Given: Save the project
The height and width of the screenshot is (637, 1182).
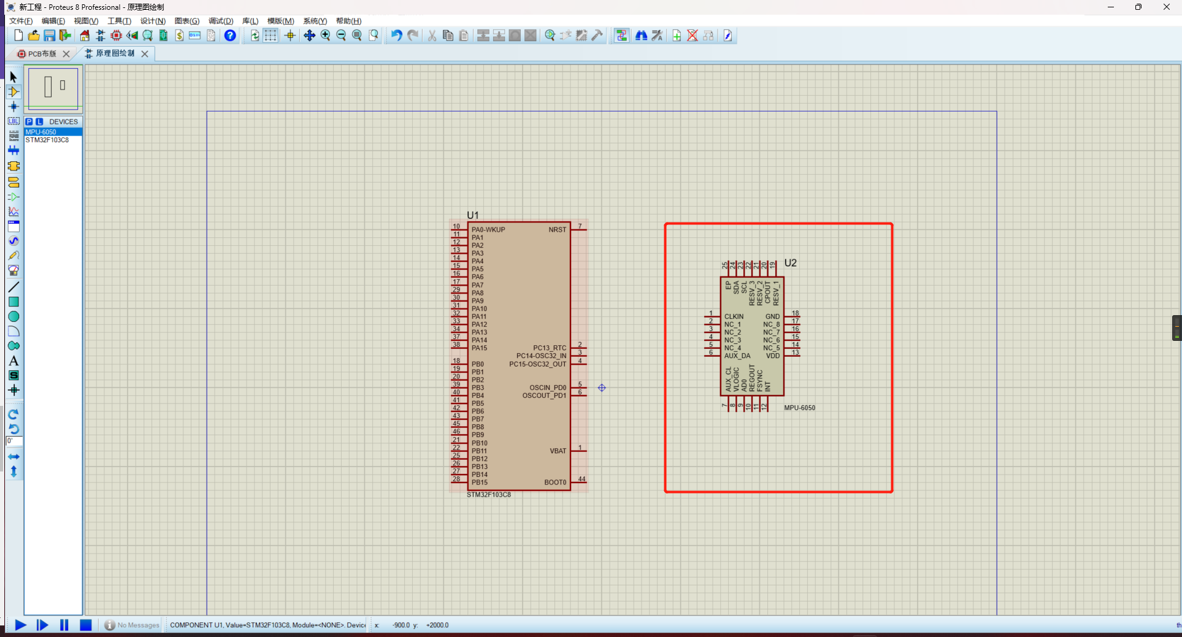Looking at the screenshot, I should point(50,36).
